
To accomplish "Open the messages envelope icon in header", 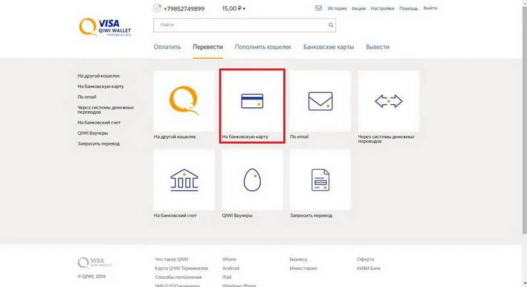I will (319, 8).
